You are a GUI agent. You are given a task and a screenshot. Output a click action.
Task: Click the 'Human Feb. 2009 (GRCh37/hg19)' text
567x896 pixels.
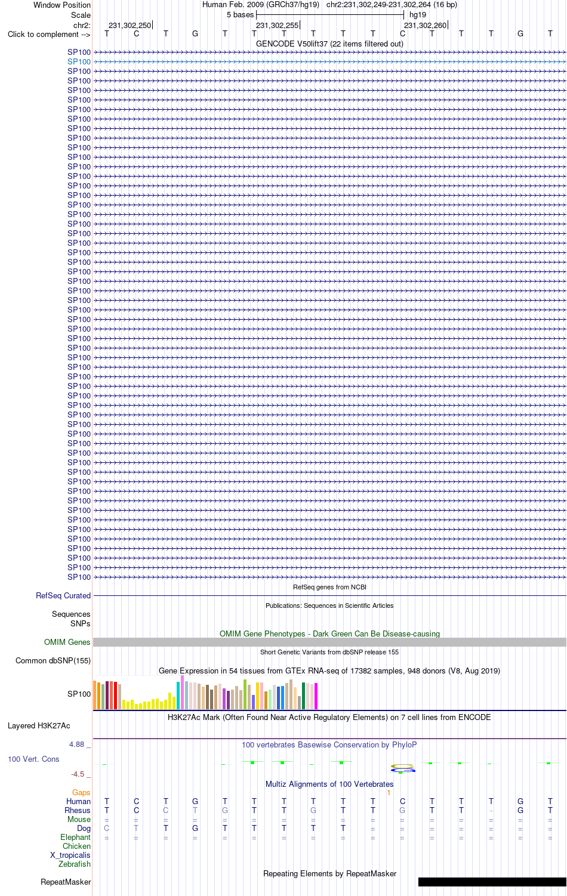click(261, 5)
